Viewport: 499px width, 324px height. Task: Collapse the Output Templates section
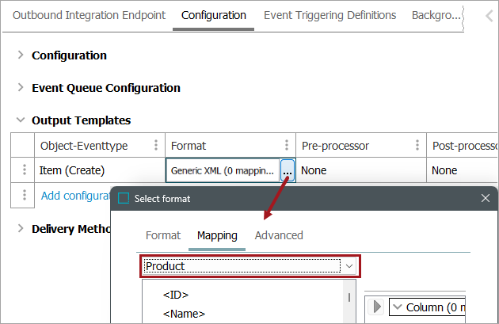coord(21,120)
